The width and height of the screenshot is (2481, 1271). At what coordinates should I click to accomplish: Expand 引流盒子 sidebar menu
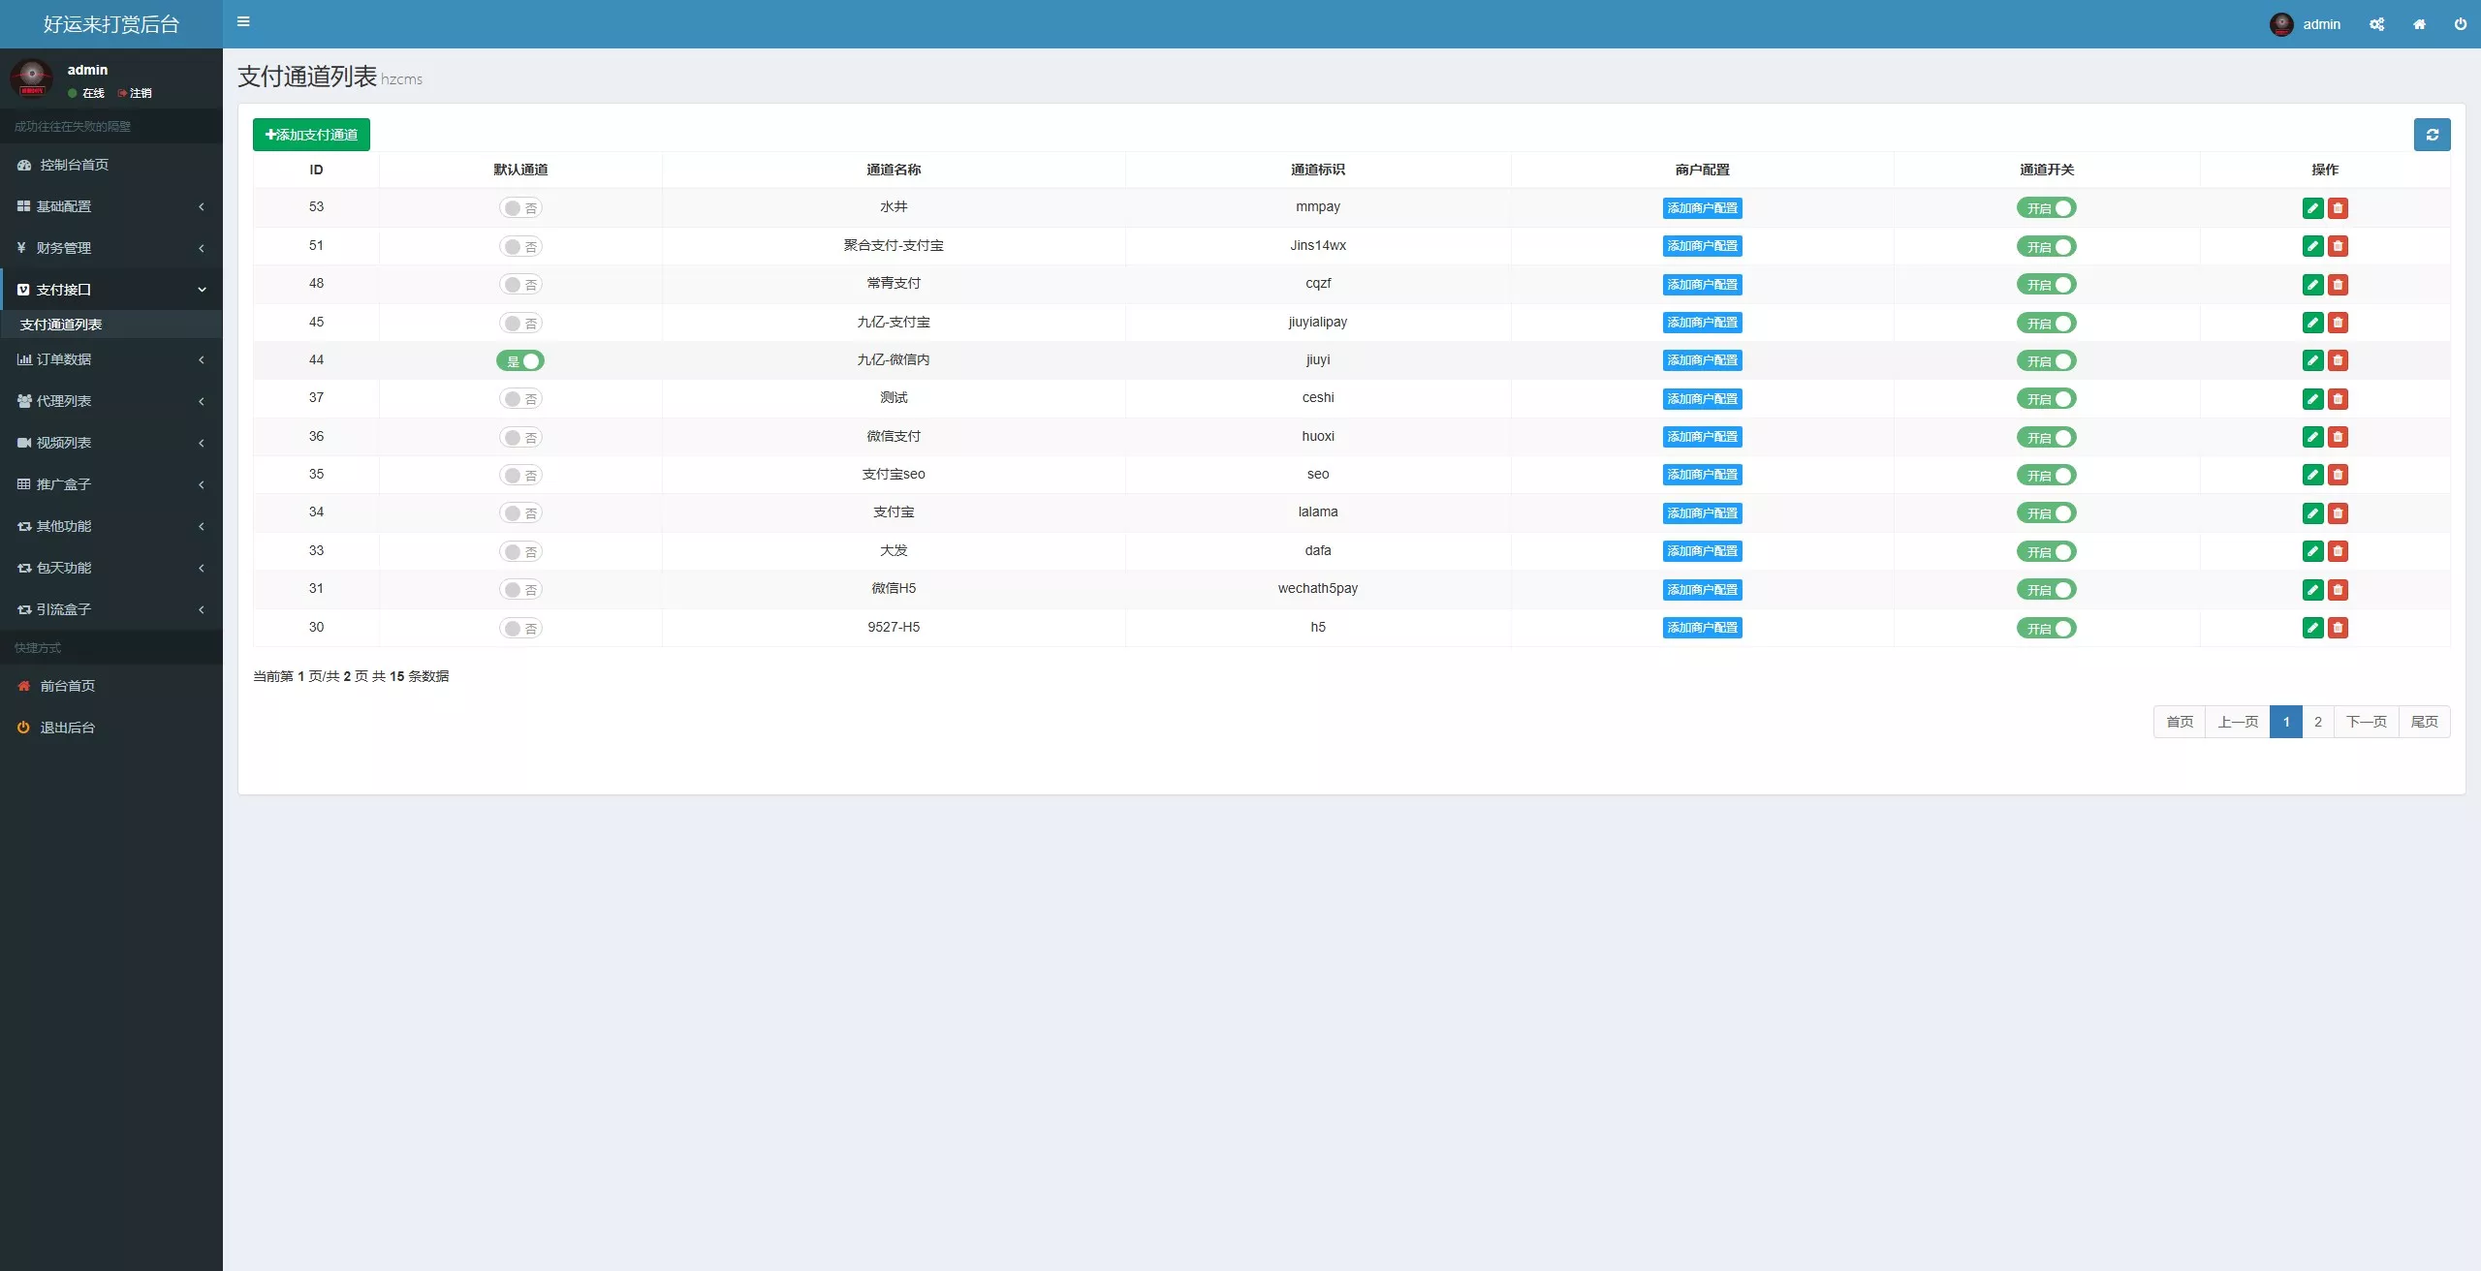click(111, 609)
